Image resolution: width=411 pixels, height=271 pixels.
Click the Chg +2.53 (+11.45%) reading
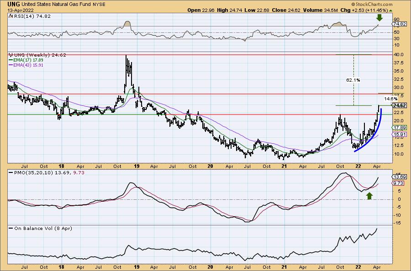tap(364, 10)
